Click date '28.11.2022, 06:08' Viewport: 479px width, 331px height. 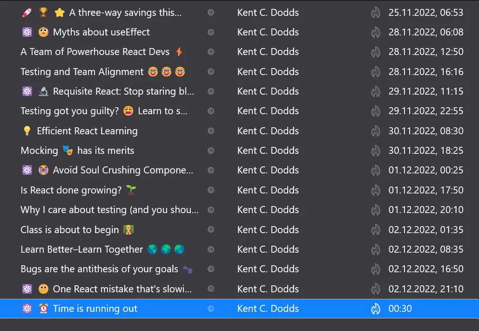[426, 32]
